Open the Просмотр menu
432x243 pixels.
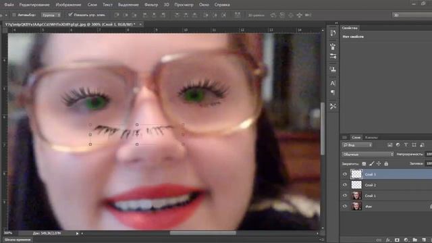coord(184,5)
